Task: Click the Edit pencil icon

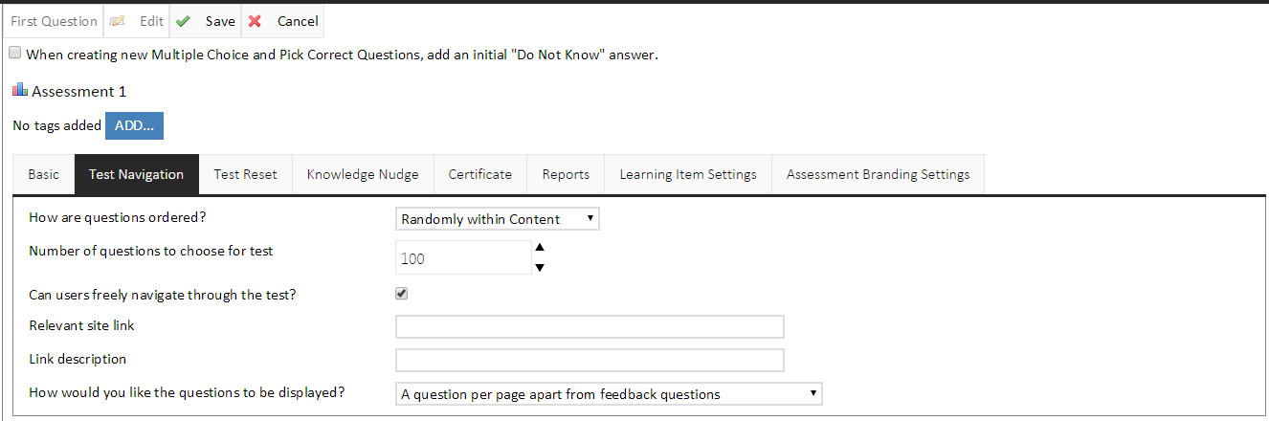Action: pyautogui.click(x=116, y=21)
